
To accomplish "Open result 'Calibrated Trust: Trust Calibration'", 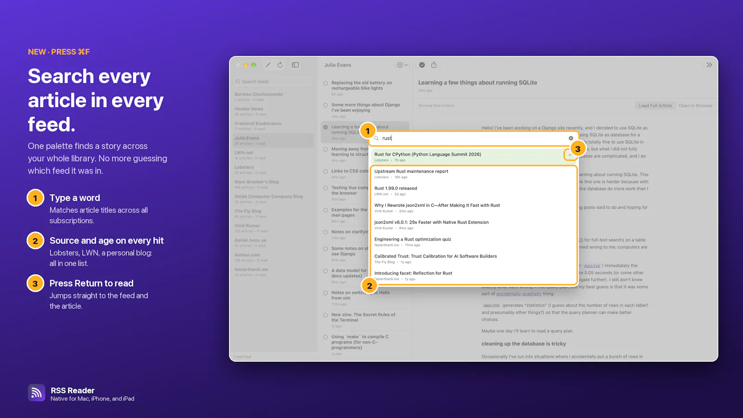I will pos(474,259).
